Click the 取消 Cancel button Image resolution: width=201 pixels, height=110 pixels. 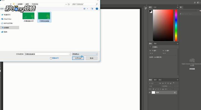(92, 58)
